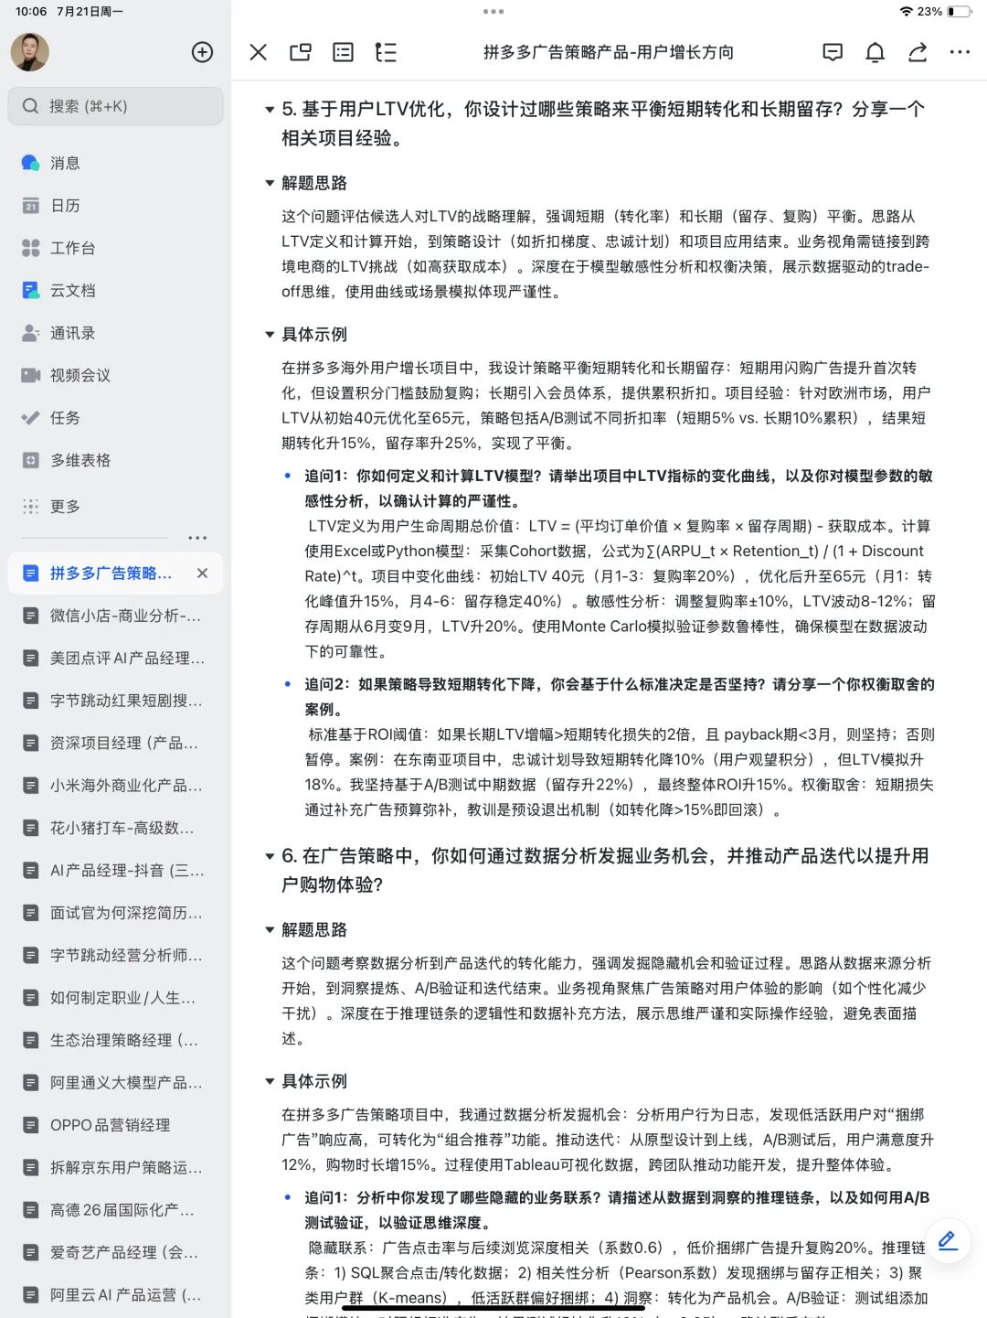Open comments panel icon
This screenshot has width=987, height=1318.
833,52
